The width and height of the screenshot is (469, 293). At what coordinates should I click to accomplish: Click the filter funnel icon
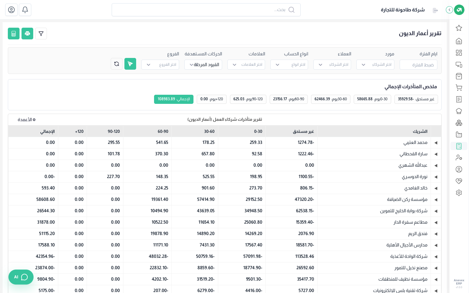[41, 34]
